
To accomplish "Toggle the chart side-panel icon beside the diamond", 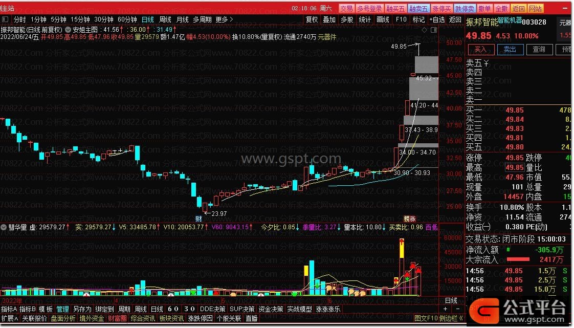I will coord(434,30).
